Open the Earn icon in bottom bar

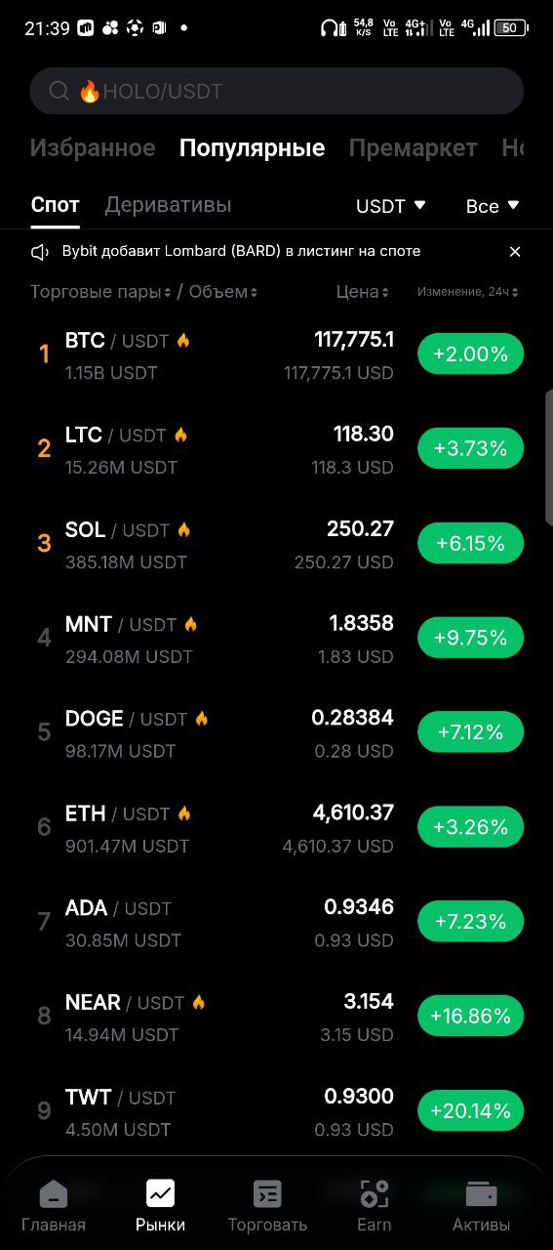pos(374,1193)
